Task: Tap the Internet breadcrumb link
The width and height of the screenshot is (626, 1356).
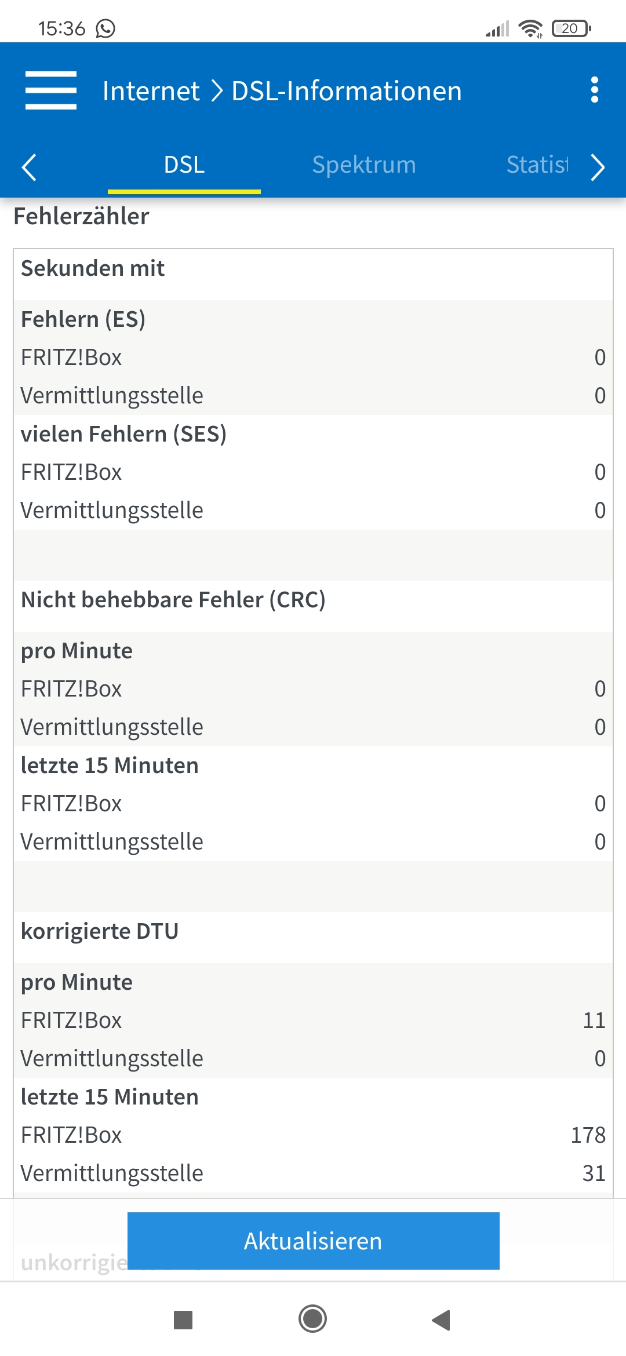Action: coord(151,91)
